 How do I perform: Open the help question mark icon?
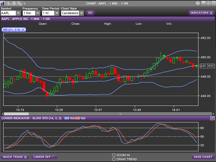tap(198, 3)
